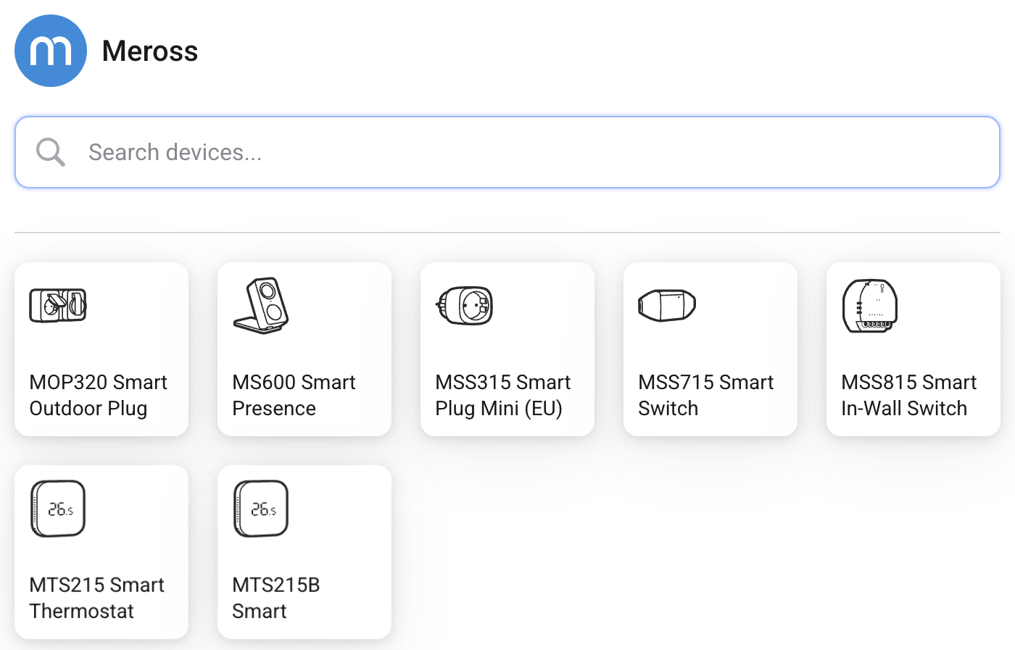Open MSS315 Smart Plug Mini (EU)
Screen dimensions: 1015x650
(x=503, y=395)
